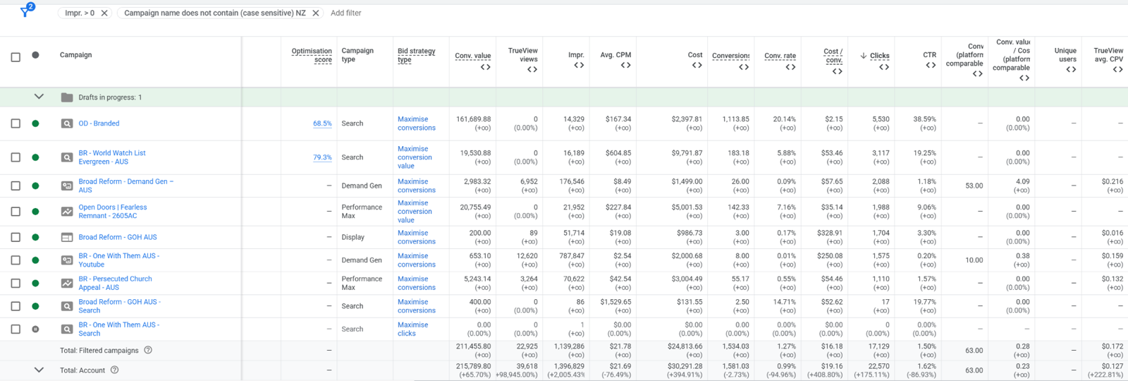
Task: Open status dot for Broad Reform - GOH AUS Display
Action: pyautogui.click(x=35, y=237)
